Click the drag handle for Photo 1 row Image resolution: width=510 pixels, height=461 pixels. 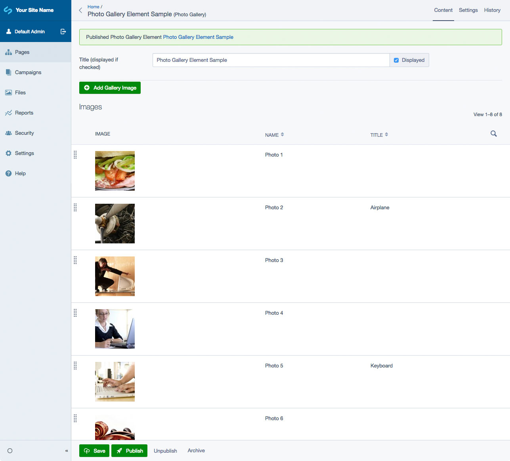[x=75, y=155]
